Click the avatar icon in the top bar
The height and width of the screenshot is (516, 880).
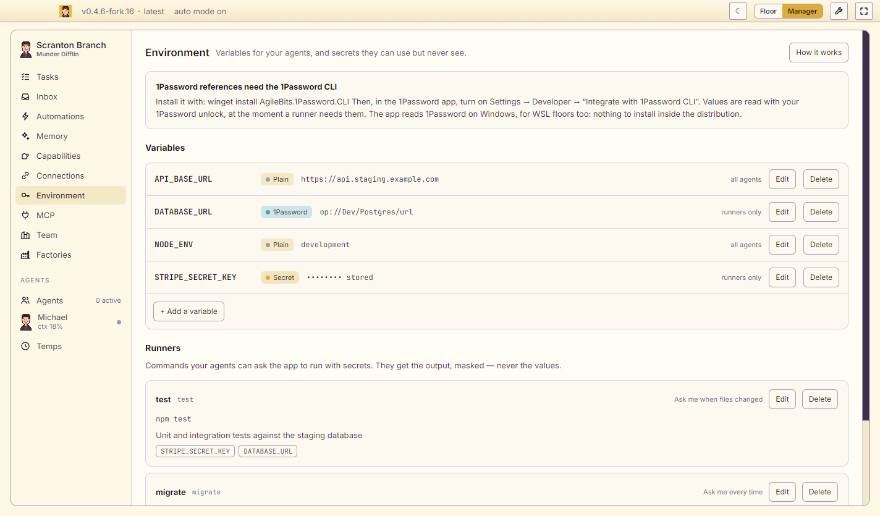pyautogui.click(x=66, y=11)
